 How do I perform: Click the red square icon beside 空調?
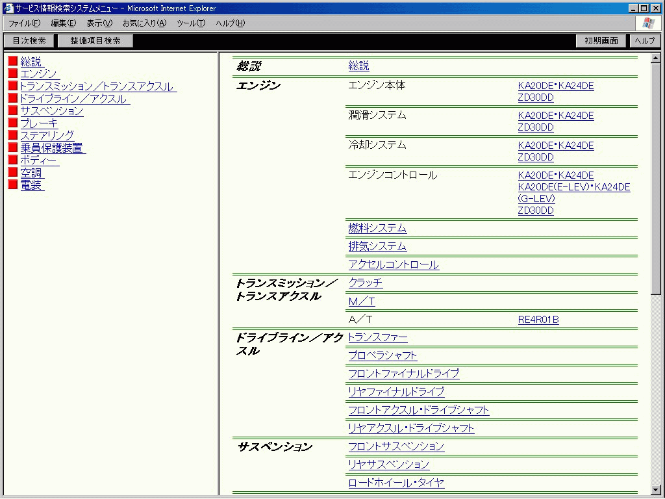13,172
